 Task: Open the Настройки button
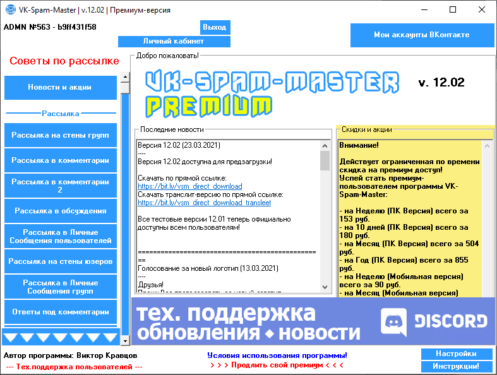point(455,354)
